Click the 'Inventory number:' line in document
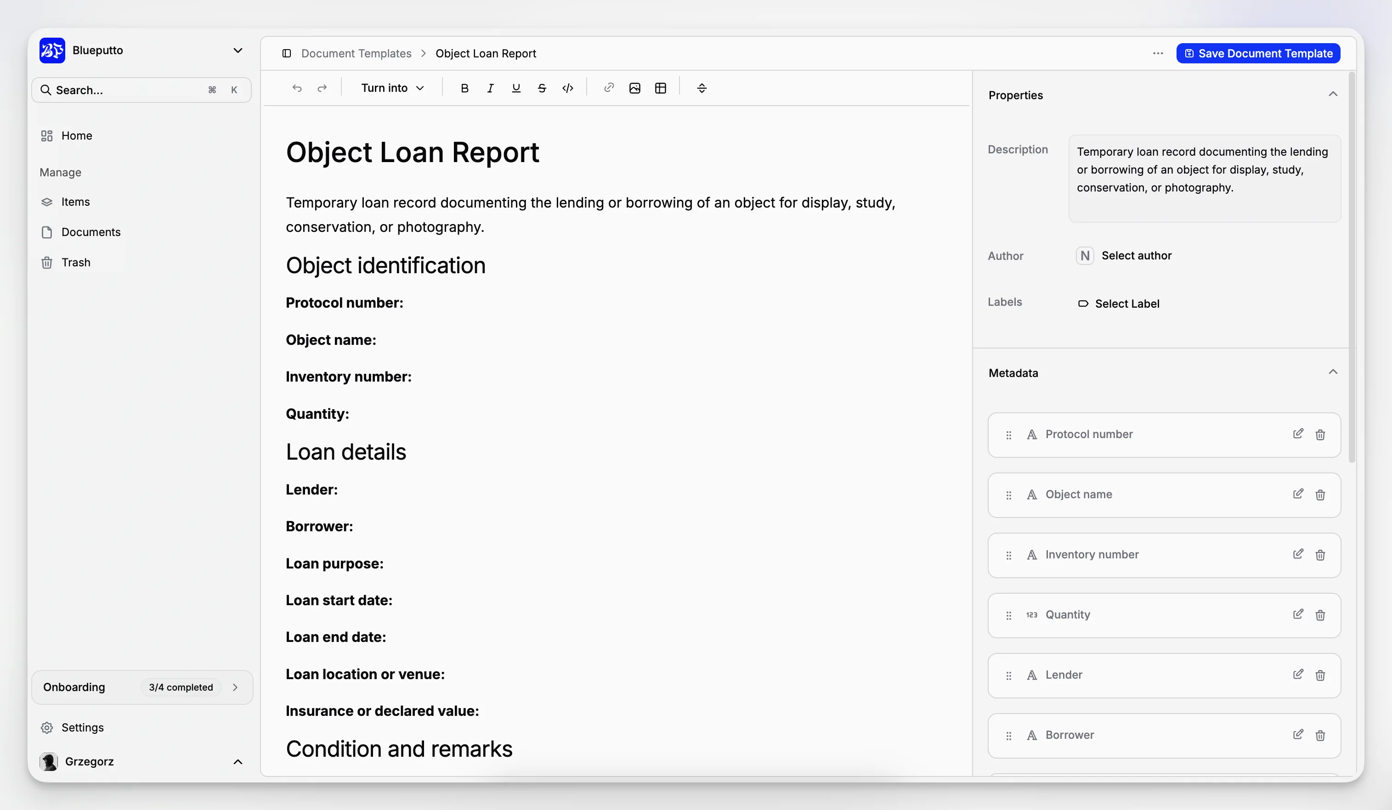The image size is (1392, 810). pyautogui.click(x=349, y=377)
